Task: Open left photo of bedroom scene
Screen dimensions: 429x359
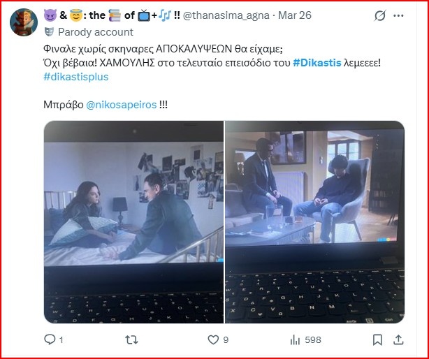Action: click(133, 222)
